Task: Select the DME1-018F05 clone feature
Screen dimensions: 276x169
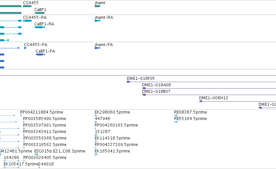Action: 201,82
